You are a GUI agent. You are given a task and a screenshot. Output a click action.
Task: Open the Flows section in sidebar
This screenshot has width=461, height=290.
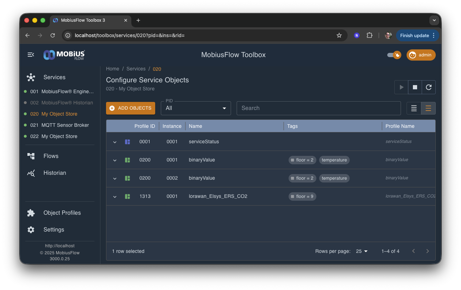click(x=51, y=156)
